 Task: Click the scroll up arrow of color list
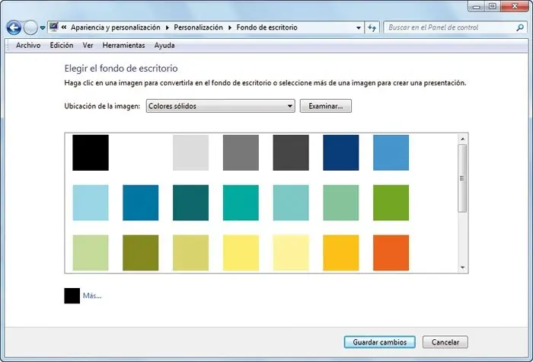pyautogui.click(x=462, y=139)
